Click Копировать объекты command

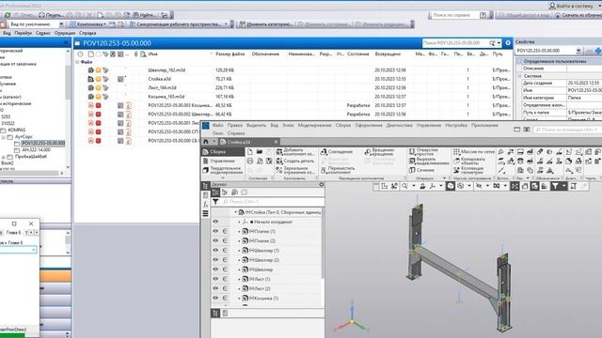(x=469, y=161)
